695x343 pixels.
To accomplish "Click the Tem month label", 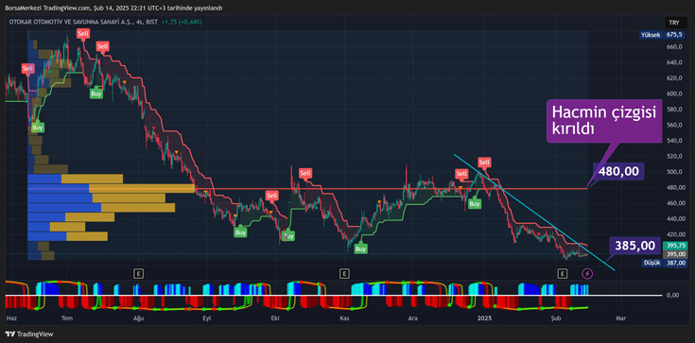I will 67,317.
